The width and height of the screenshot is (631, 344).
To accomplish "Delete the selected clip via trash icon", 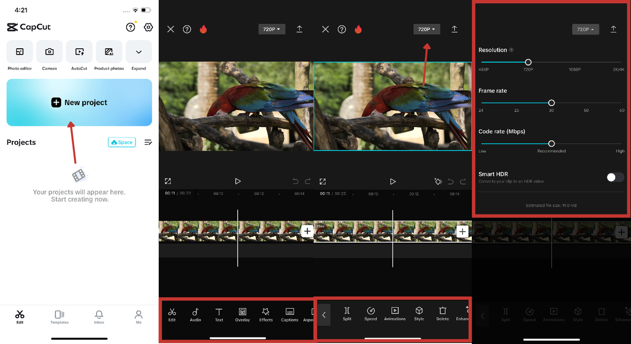I will (x=443, y=314).
